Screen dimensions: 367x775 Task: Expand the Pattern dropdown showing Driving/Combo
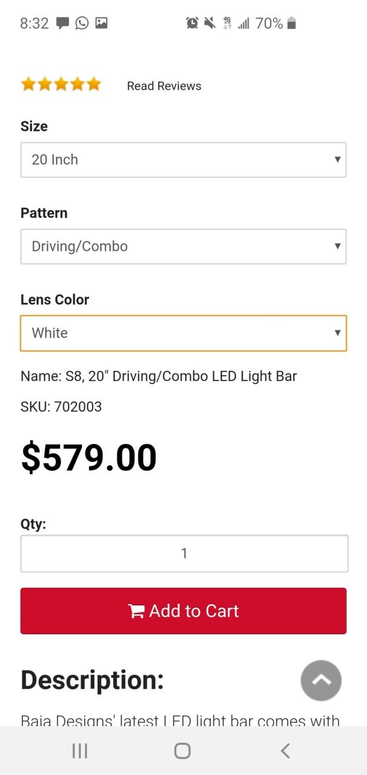point(183,247)
